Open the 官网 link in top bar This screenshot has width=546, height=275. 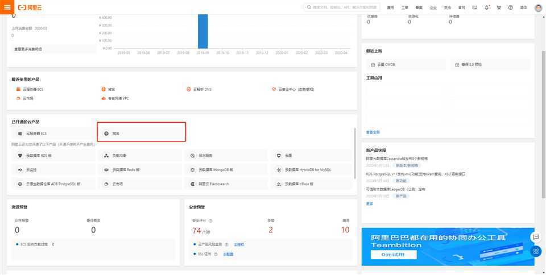(x=461, y=7)
